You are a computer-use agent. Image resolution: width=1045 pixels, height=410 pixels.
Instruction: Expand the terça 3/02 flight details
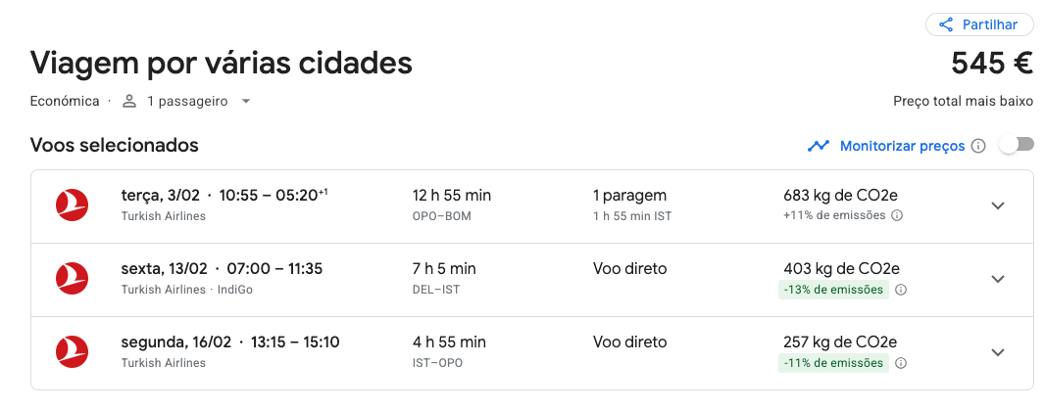(x=998, y=205)
